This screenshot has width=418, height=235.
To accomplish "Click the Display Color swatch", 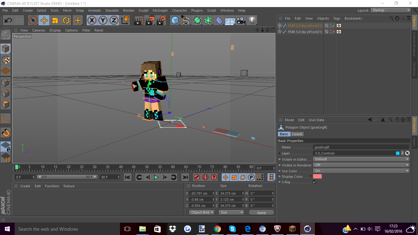I will pyautogui.click(x=317, y=177).
